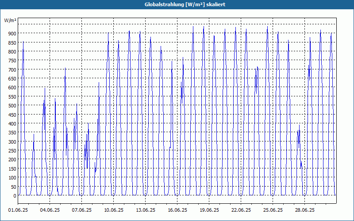This screenshot has height=221, width=354.
Task: Click the '0' y-axis value
Action: pyautogui.click(x=15, y=196)
